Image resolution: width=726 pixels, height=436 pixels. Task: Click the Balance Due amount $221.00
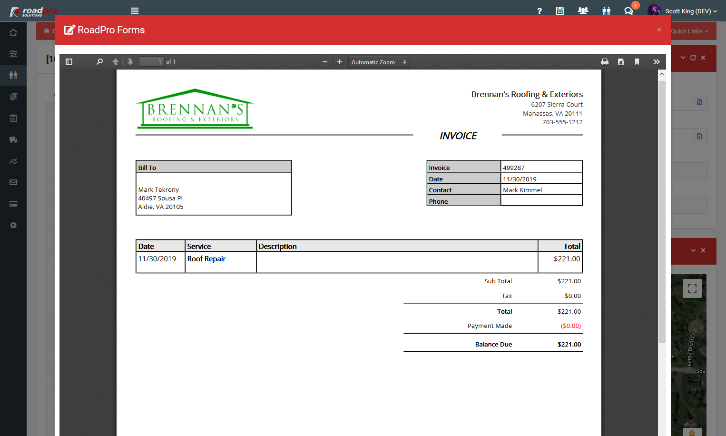pos(569,344)
